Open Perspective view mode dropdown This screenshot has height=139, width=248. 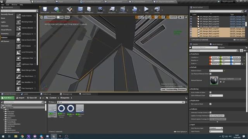[50, 17]
